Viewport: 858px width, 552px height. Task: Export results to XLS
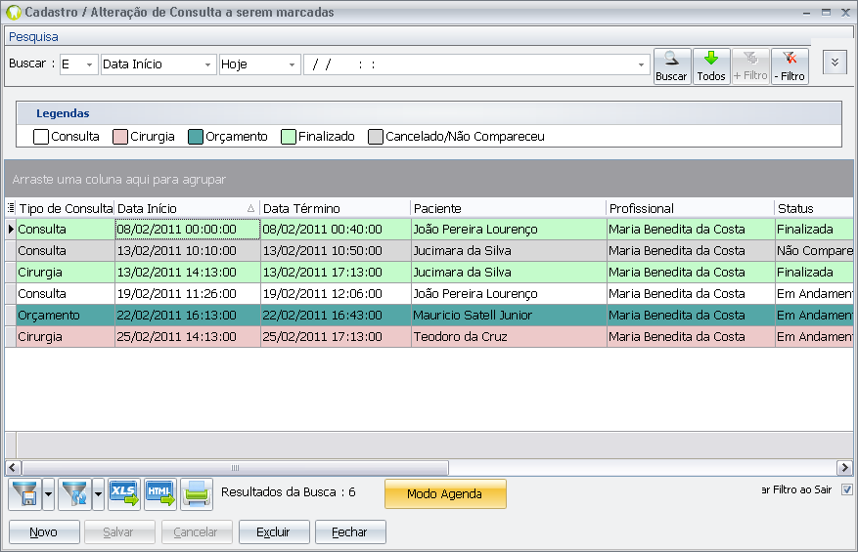pyautogui.click(x=124, y=494)
